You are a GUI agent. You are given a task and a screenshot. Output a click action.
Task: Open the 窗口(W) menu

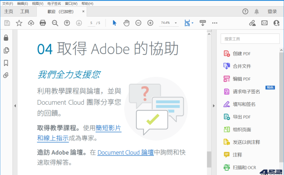[71, 4]
